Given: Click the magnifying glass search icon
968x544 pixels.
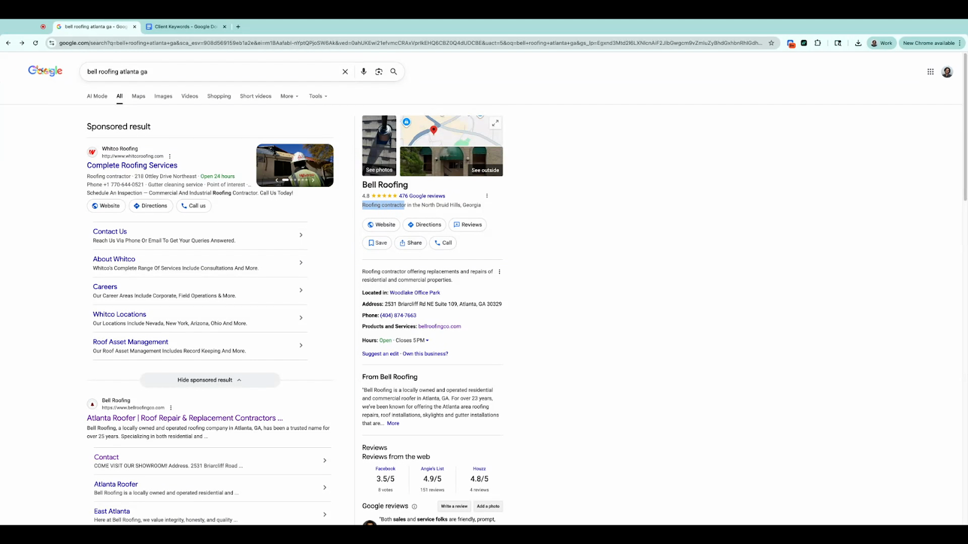Looking at the screenshot, I should tap(394, 71).
